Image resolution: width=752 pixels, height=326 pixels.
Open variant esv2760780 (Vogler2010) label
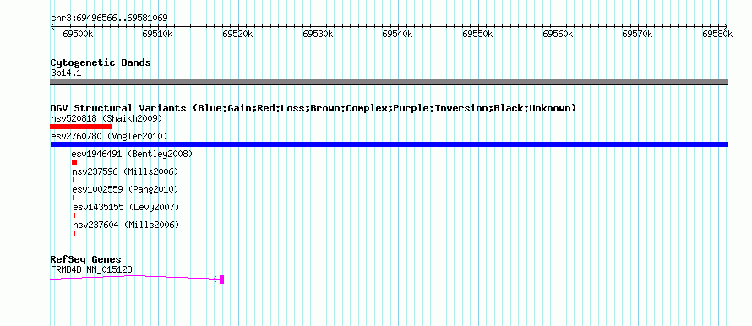tap(109, 137)
